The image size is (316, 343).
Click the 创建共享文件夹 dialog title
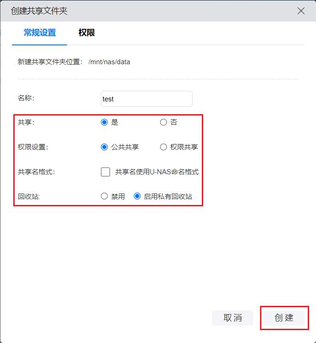[39, 11]
